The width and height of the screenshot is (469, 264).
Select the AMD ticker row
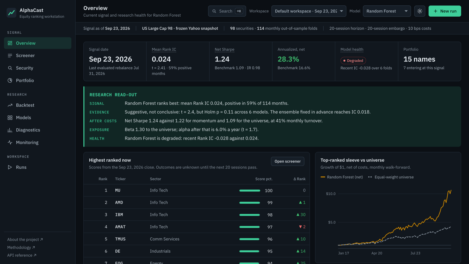(196, 203)
